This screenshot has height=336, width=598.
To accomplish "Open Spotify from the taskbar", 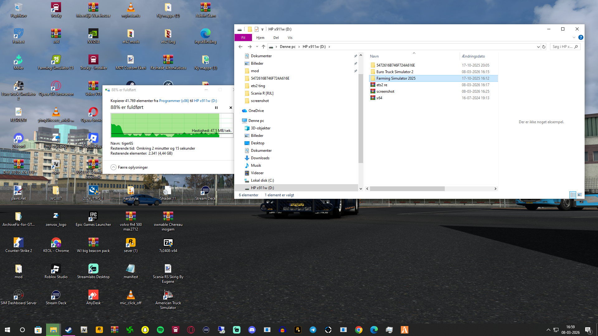I will pos(160,330).
